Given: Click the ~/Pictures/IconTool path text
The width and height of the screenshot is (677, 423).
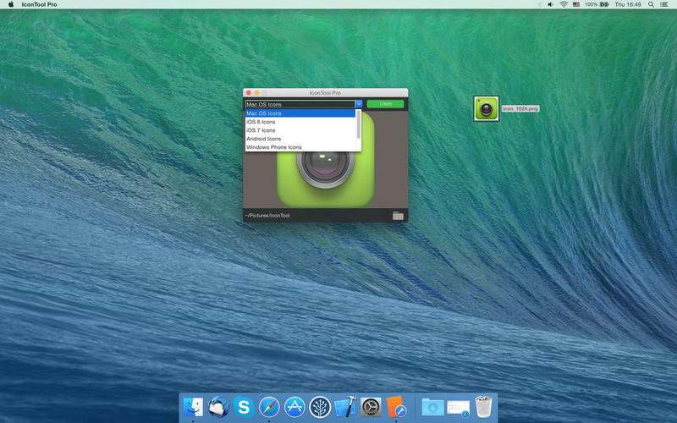Looking at the screenshot, I should click(x=267, y=216).
